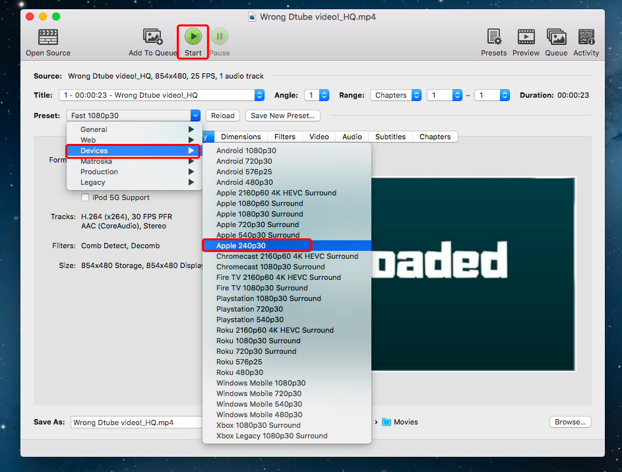
Task: Choose Playstation 1080p30 Surround preset
Action: [x=287, y=298]
